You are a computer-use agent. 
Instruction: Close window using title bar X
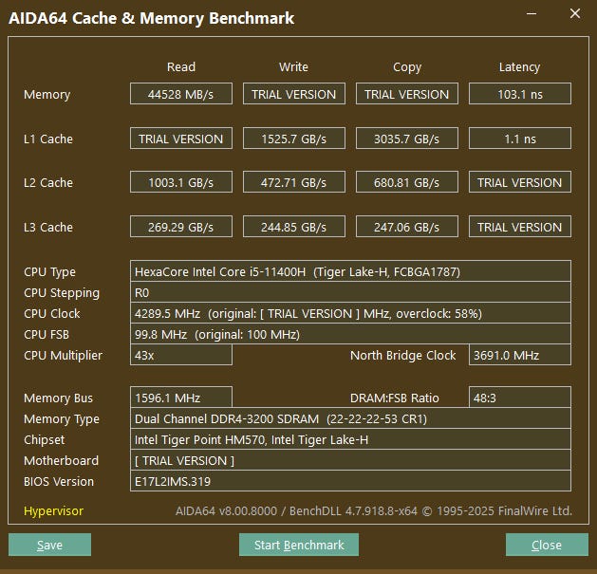(574, 15)
